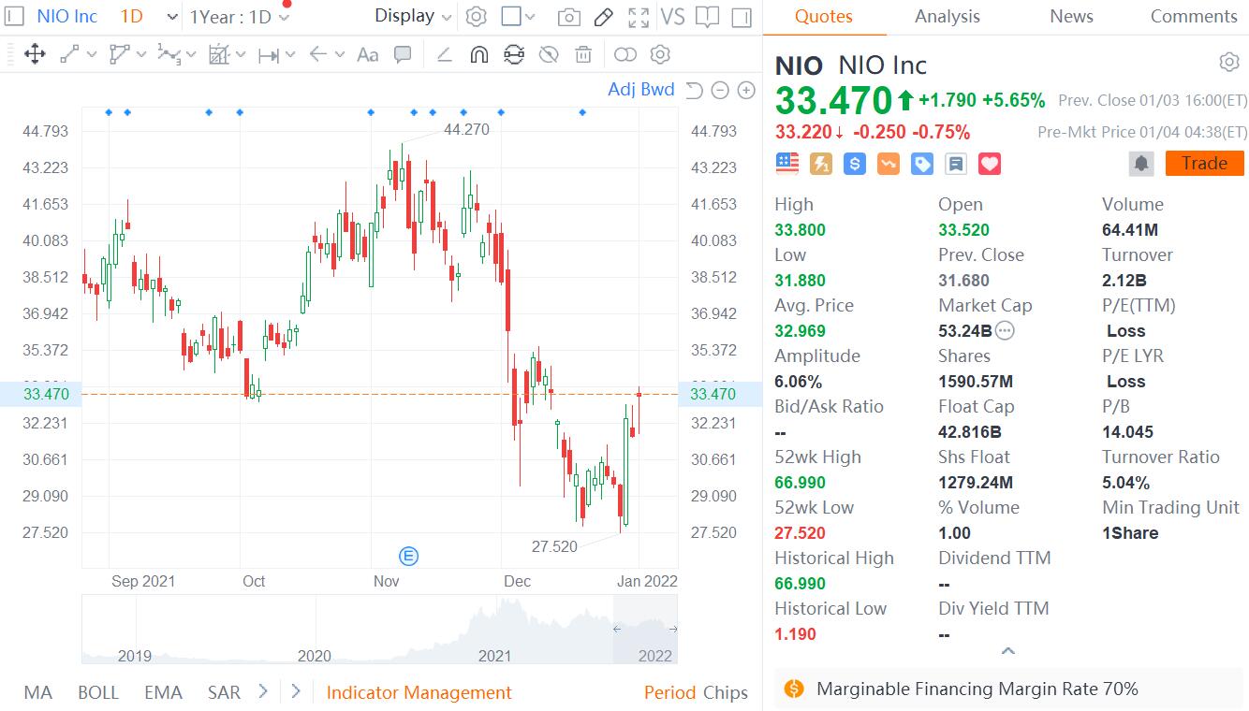Viewport: 1249px width, 711px height.
Task: Collapse the quote details chevron
Action: tap(1007, 651)
